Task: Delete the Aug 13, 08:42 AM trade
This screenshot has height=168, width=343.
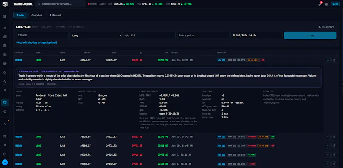Action: pyautogui.click(x=334, y=137)
